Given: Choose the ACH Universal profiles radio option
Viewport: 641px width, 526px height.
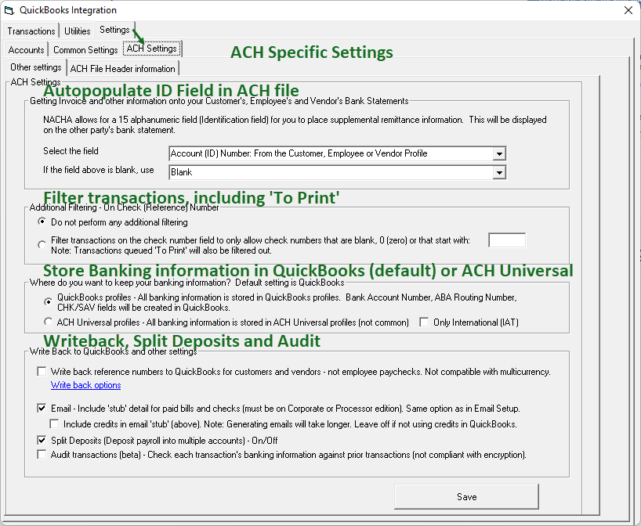Looking at the screenshot, I should 49,322.
